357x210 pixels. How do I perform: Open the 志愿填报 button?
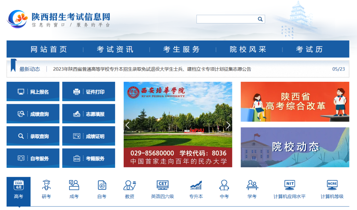coord(89,114)
